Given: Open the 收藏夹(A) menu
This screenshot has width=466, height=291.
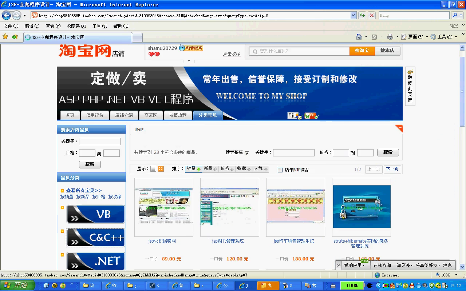Looking at the screenshot, I should [76, 26].
